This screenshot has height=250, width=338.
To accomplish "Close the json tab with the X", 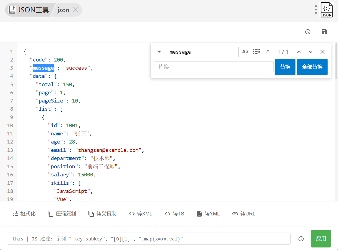I will click(x=75, y=10).
